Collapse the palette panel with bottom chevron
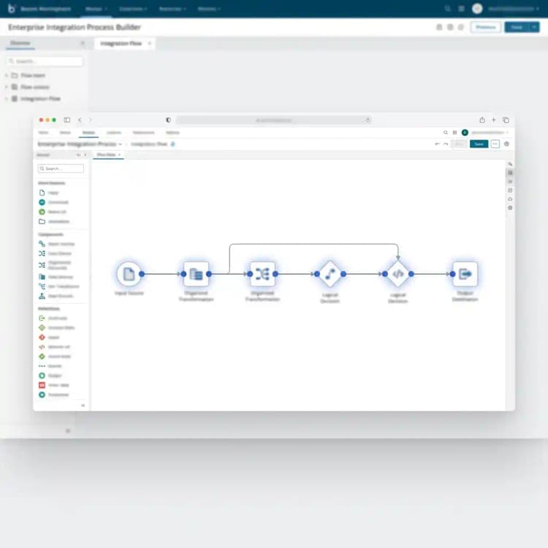Screen dimensions: 548x548 (83, 406)
